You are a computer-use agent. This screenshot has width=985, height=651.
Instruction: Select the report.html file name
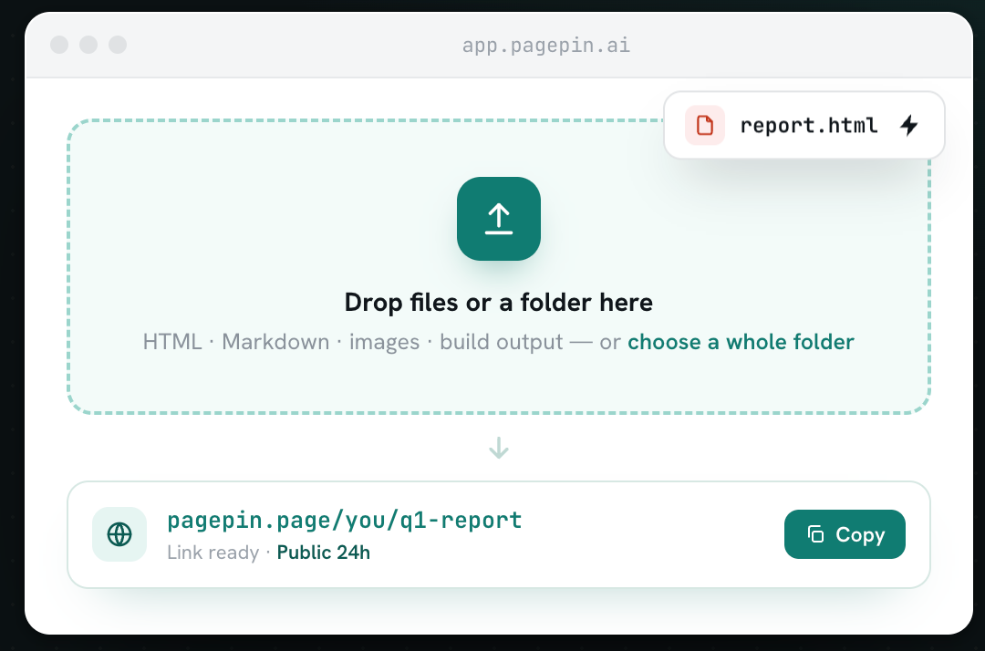point(809,125)
